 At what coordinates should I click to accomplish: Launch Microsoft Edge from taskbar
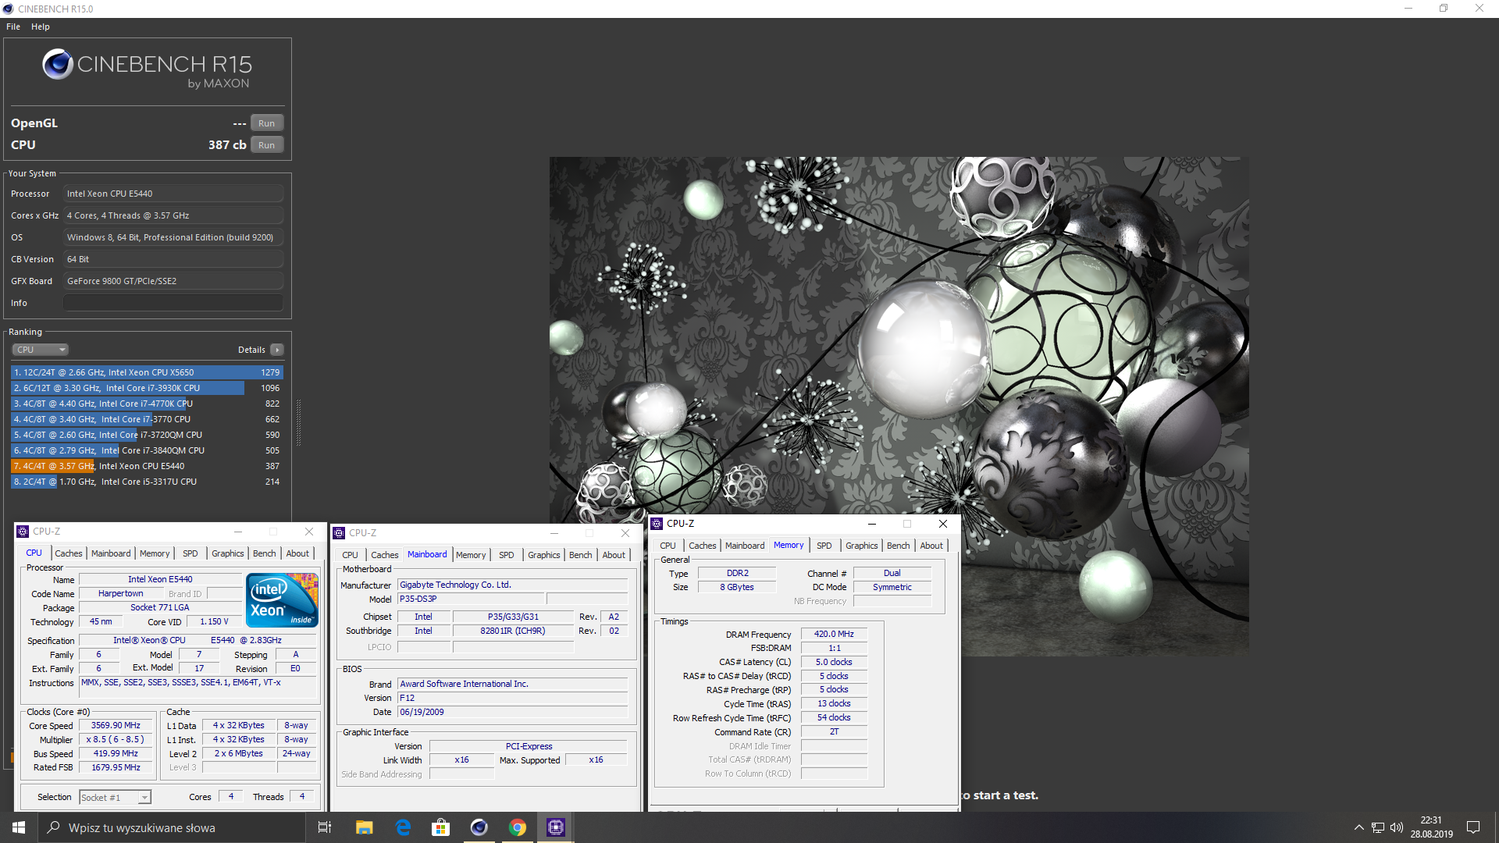[403, 827]
